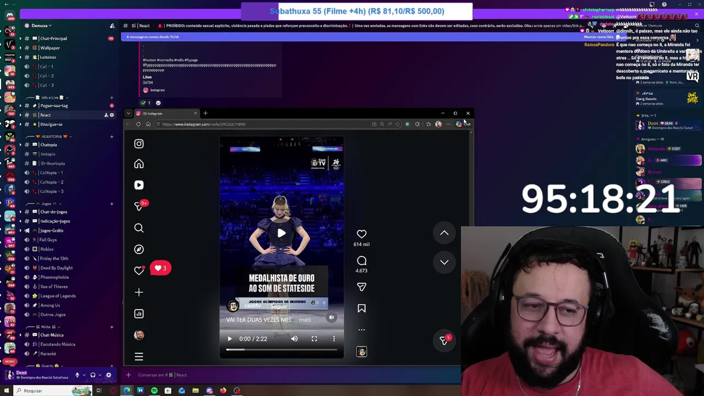The height and width of the screenshot is (396, 704).
Task: Open the reel audio thumbnail
Action: tap(361, 351)
